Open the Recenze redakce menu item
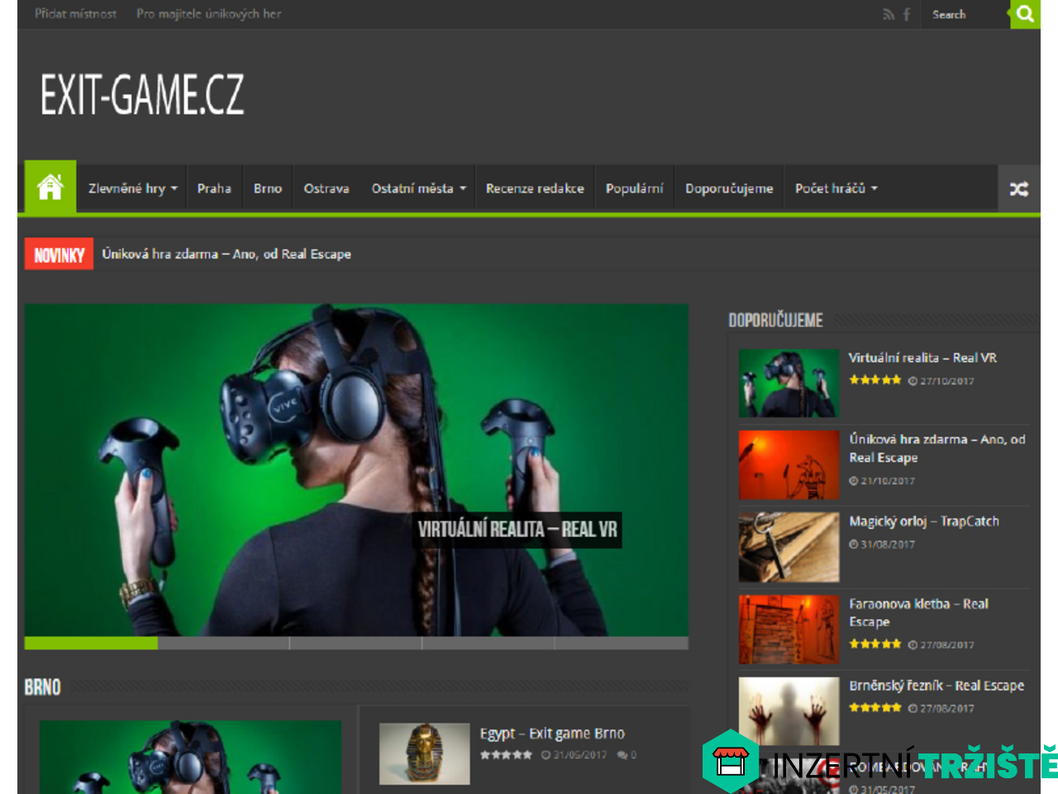The width and height of the screenshot is (1058, 794). coord(535,189)
